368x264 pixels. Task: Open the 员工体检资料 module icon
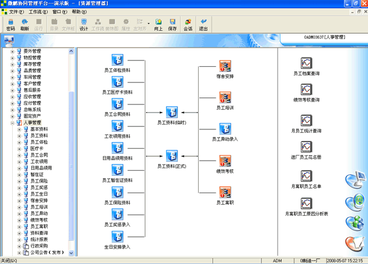(118, 60)
